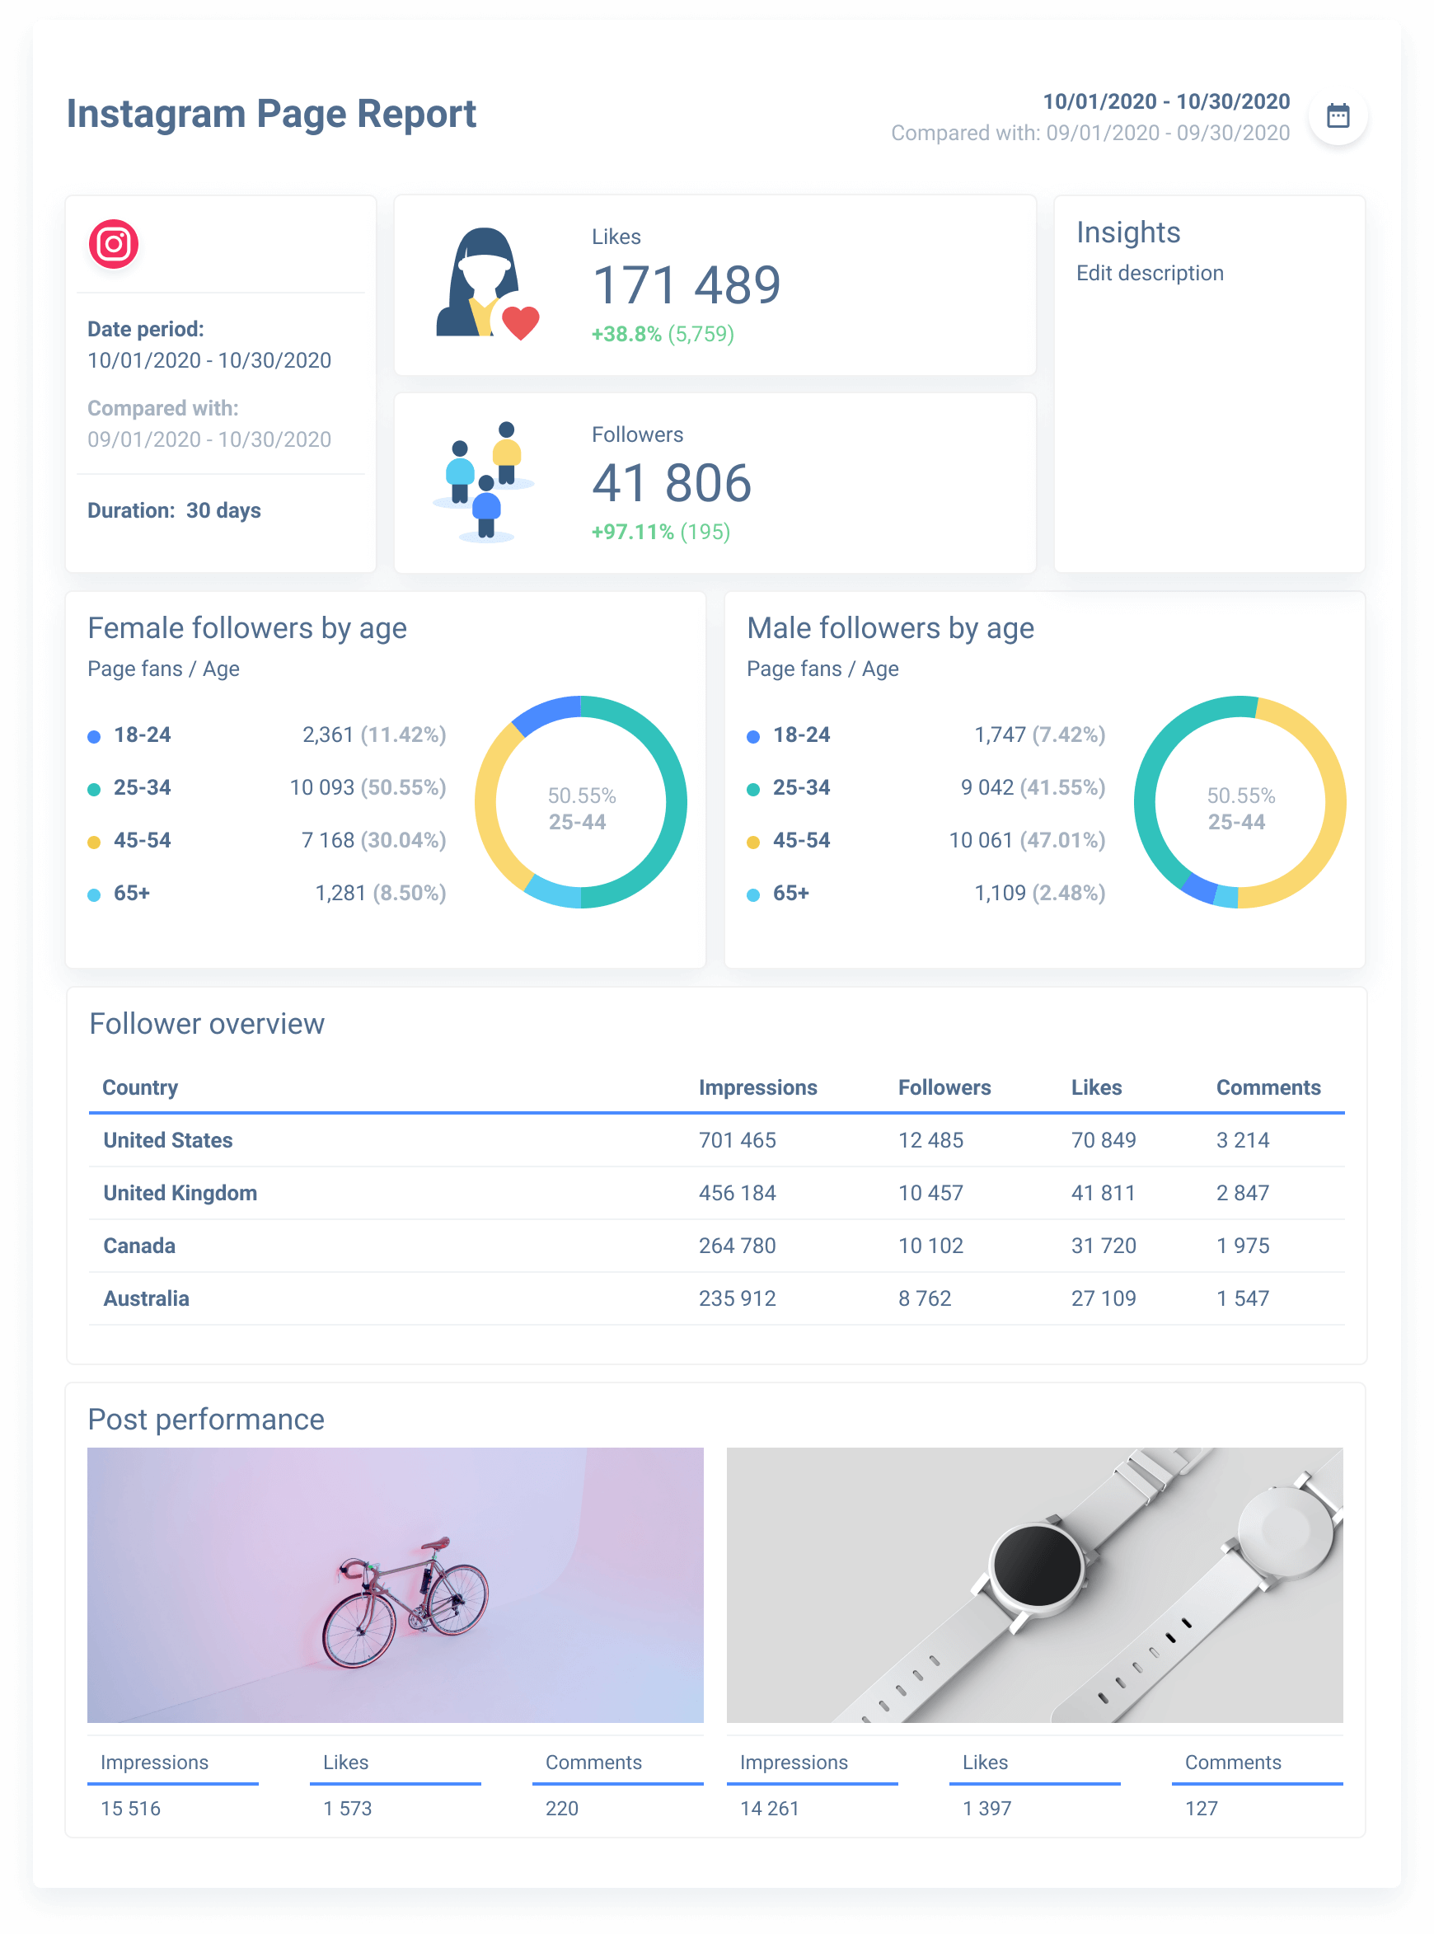Click the Post performance heading
The image size is (1434, 1934).
point(206,1420)
